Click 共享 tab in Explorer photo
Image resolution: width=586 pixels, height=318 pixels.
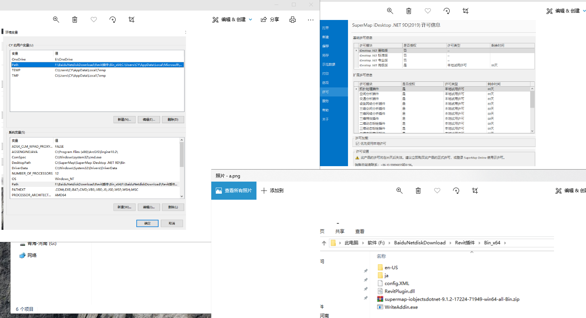tap(340, 231)
